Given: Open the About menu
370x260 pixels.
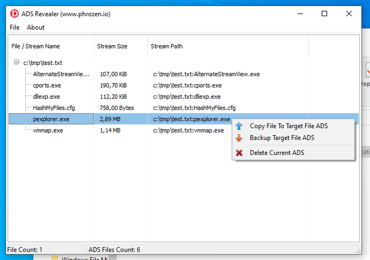Looking at the screenshot, I should click(36, 27).
